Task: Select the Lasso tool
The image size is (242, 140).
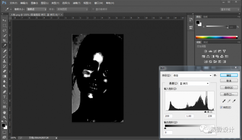Action: tap(4, 30)
